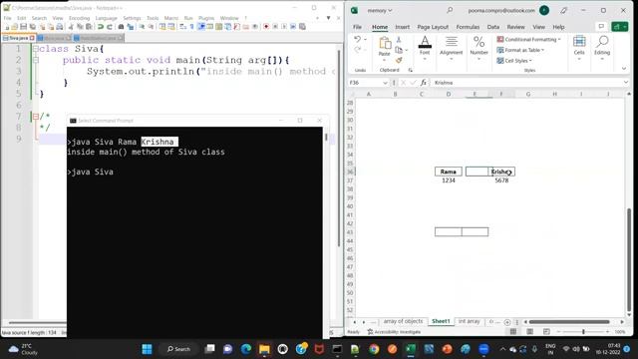Switch to the int array sheet tab
Viewport: 638px width, 359px height.
point(470,321)
